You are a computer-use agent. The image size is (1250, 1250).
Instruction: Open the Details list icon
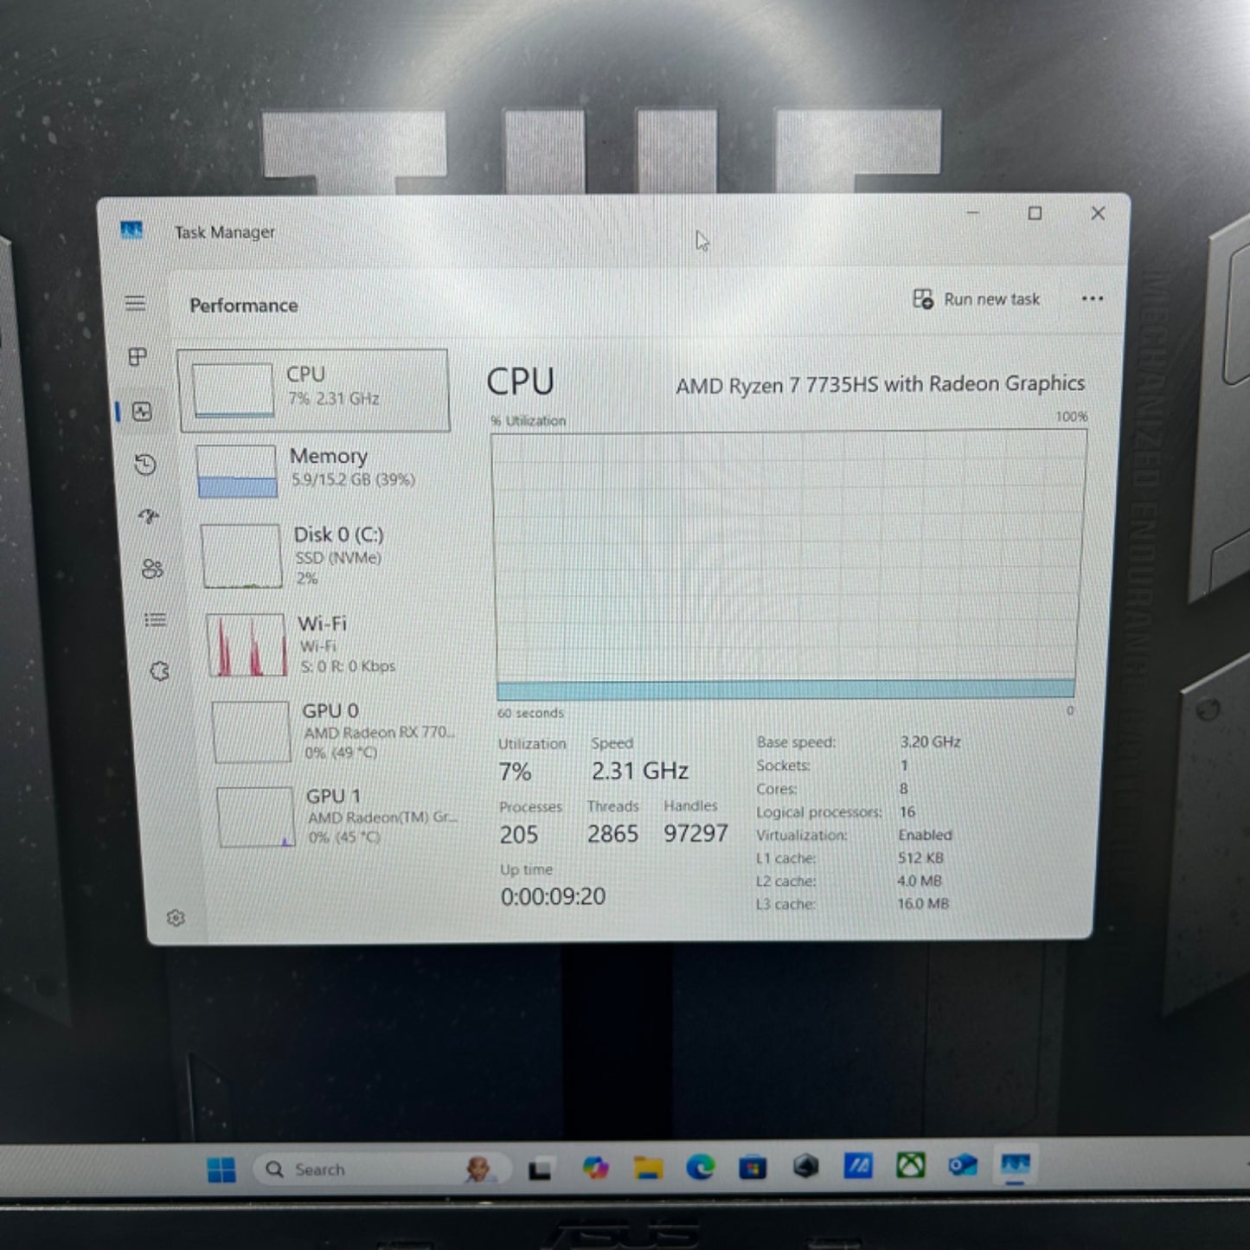pyautogui.click(x=156, y=619)
